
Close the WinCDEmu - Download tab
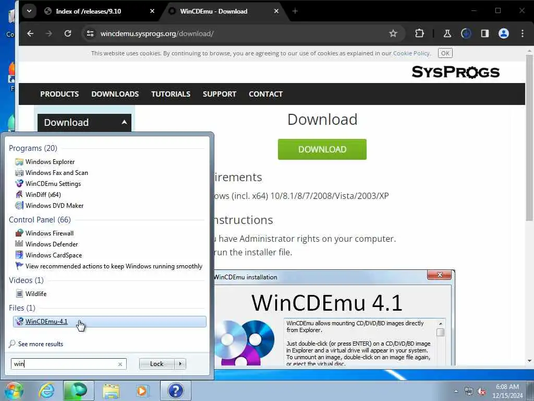pyautogui.click(x=276, y=11)
